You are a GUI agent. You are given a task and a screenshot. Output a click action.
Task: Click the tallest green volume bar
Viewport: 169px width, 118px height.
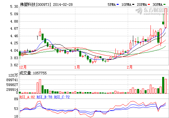pyautogui.click(x=163, y=85)
